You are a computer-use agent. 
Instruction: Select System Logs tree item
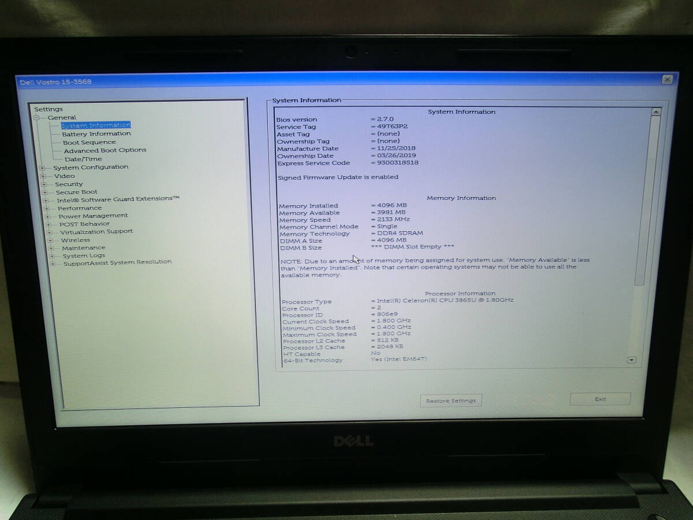tap(84, 255)
